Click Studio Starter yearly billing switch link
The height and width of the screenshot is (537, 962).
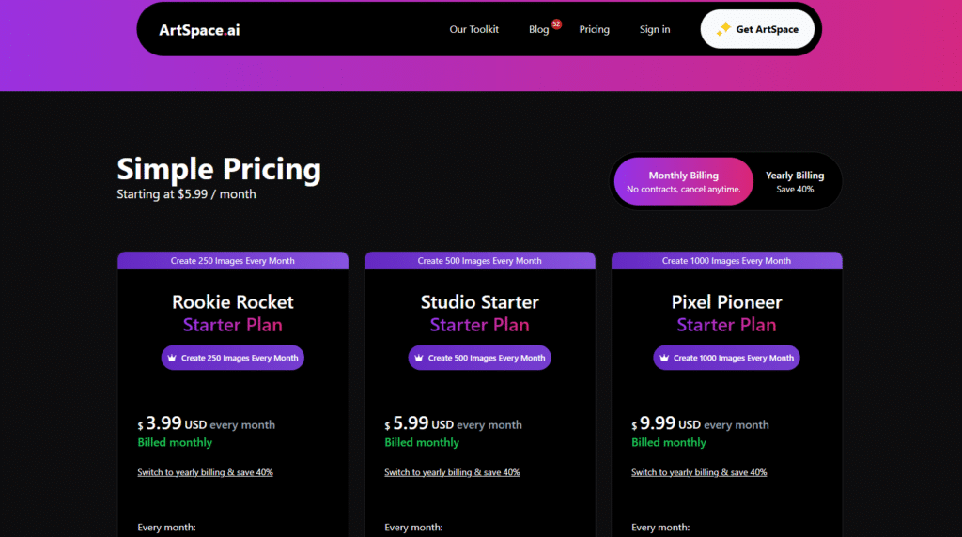[x=452, y=472]
